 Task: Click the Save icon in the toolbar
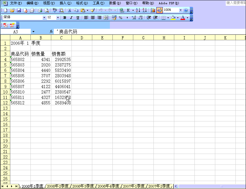pyautogui.click(x=19, y=10)
